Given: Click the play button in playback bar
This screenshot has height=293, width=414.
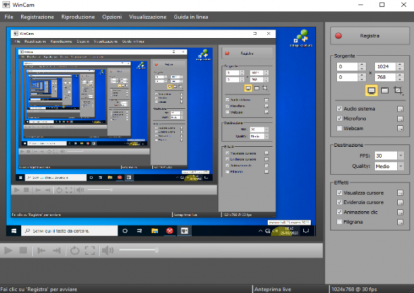Looking at the screenshot, I should (8, 250).
